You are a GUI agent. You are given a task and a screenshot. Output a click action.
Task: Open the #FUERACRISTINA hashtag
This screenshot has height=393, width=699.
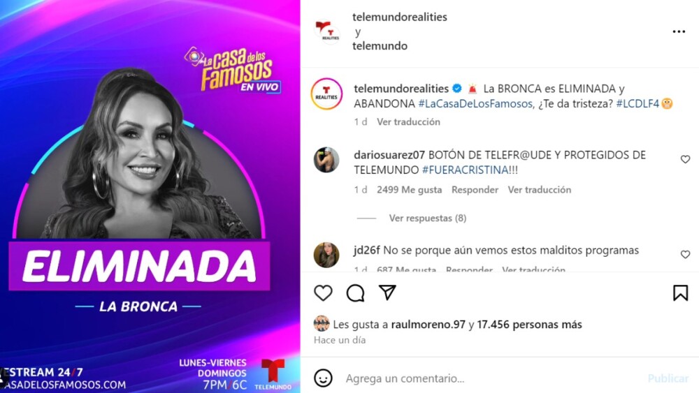465,170
